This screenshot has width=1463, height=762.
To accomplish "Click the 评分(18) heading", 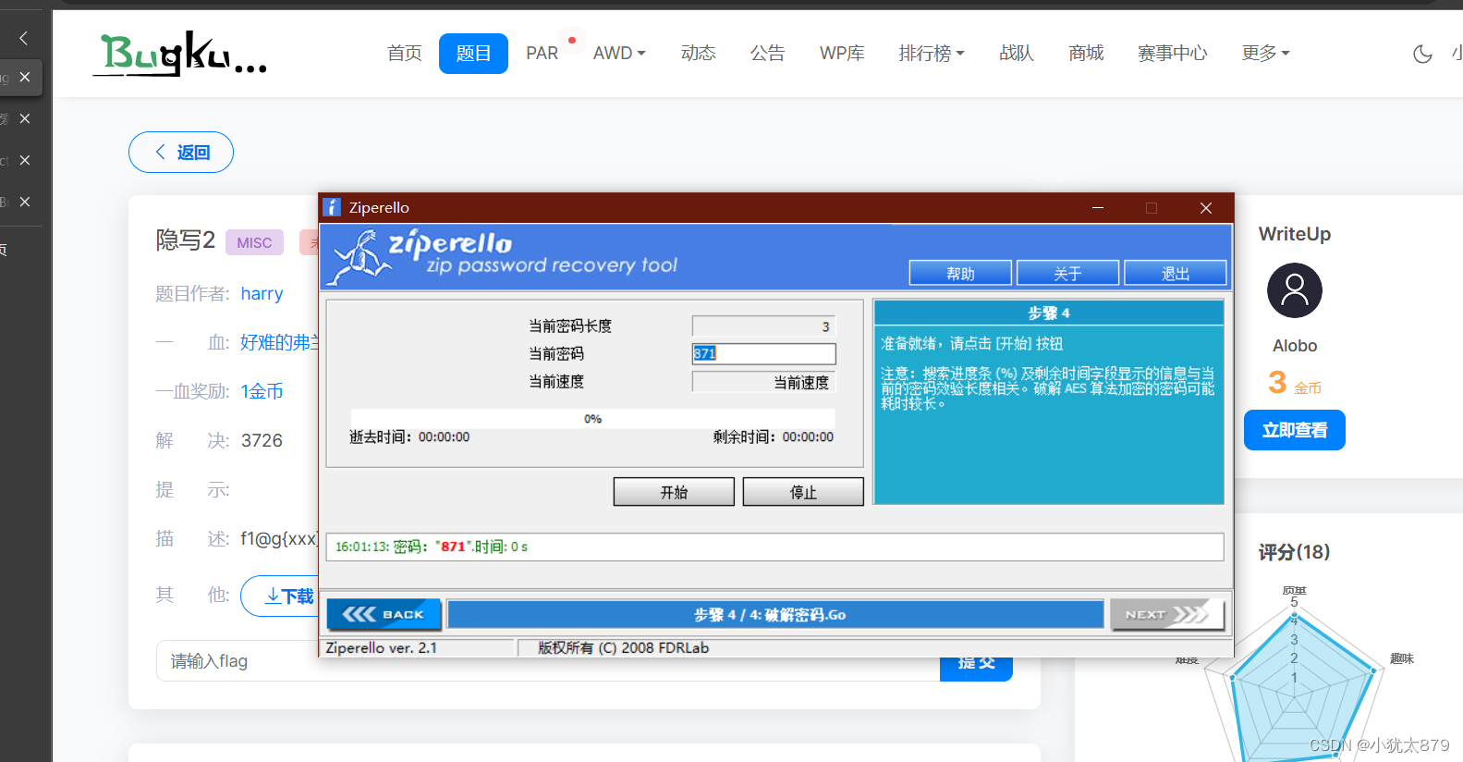I will tap(1294, 552).
